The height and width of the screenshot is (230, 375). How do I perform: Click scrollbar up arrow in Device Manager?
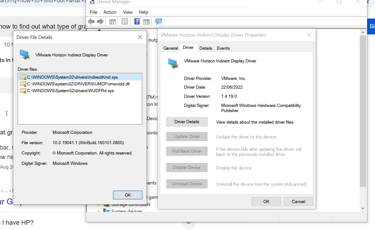coord(363,32)
